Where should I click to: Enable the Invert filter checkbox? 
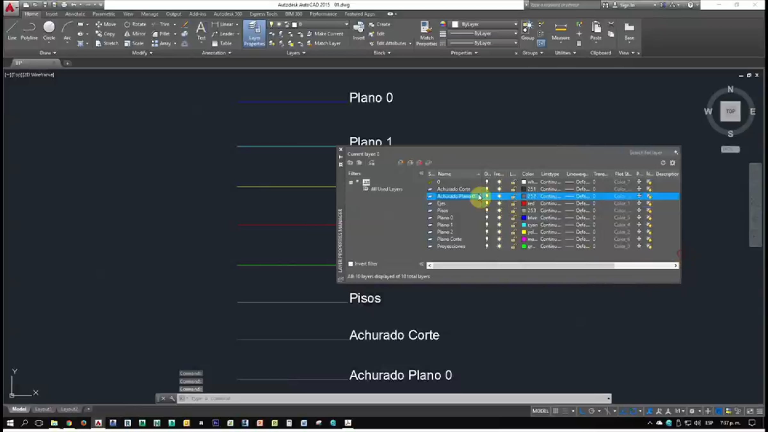[351, 264]
